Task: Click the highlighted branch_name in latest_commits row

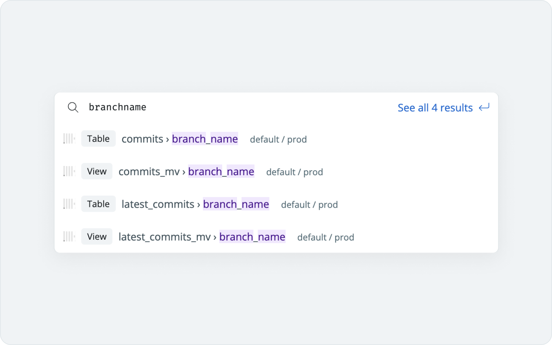Action: pos(236,204)
